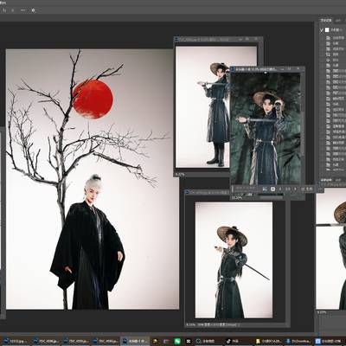This screenshot has width=346, height=346.
Task: Click the yellow icon beside active Photoshop item
Action: click(x=156, y=341)
